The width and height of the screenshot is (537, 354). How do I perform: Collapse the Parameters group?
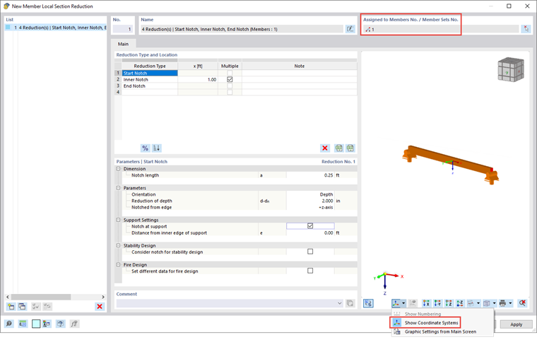click(119, 188)
